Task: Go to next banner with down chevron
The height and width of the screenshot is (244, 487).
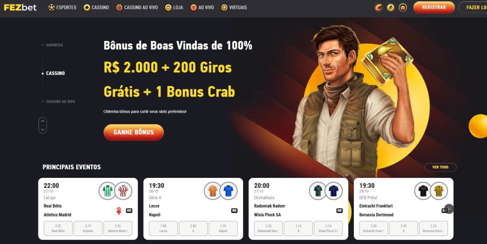Action: [x=42, y=129]
